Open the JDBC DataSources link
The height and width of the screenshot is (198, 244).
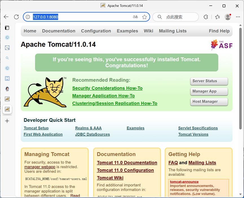tap(93, 134)
